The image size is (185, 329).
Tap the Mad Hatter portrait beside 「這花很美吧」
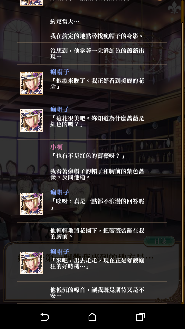click(x=31, y=121)
